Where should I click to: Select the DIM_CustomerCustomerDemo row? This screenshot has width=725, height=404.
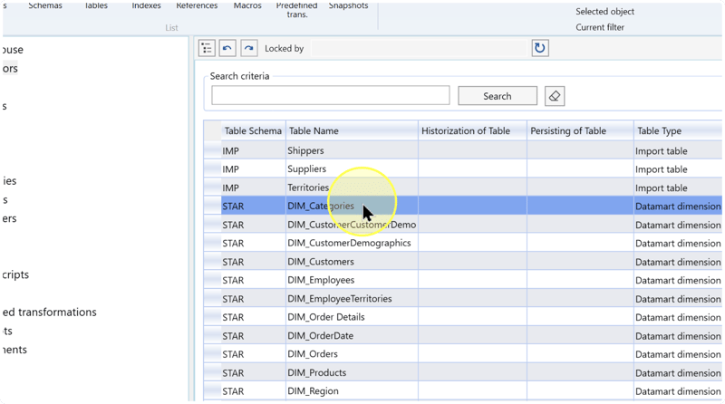(462, 225)
